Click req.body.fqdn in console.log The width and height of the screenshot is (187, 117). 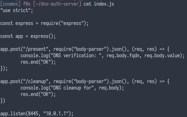pyautogui.click(x=123, y=56)
